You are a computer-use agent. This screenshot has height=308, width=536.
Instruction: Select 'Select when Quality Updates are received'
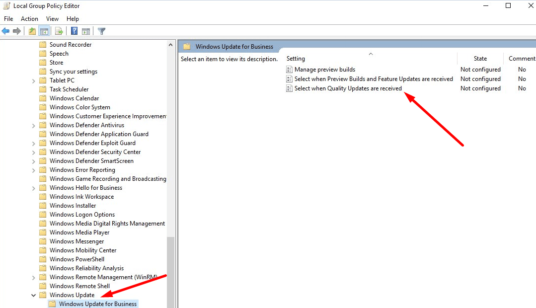point(348,88)
